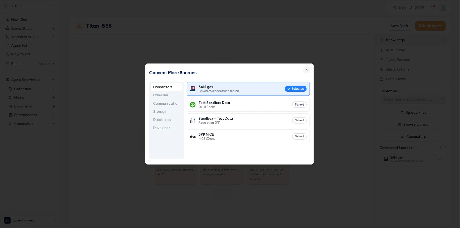Add a new Workflow Studio item

tap(54, 37)
